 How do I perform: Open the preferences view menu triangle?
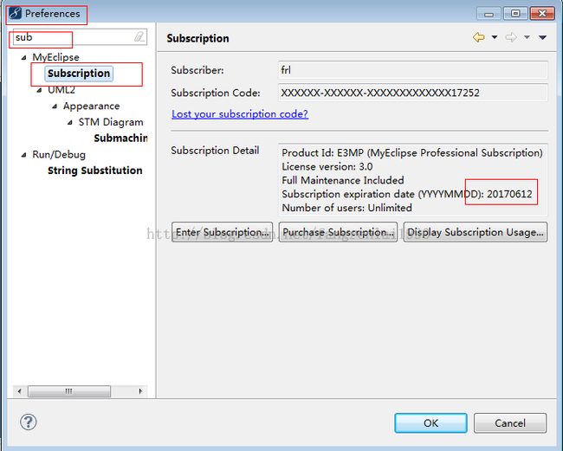coord(542,37)
